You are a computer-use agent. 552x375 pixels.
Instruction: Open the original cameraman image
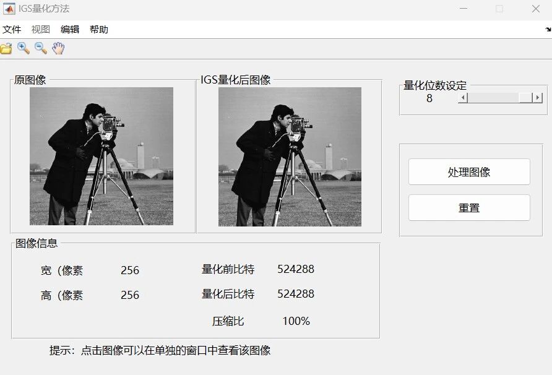[101, 156]
